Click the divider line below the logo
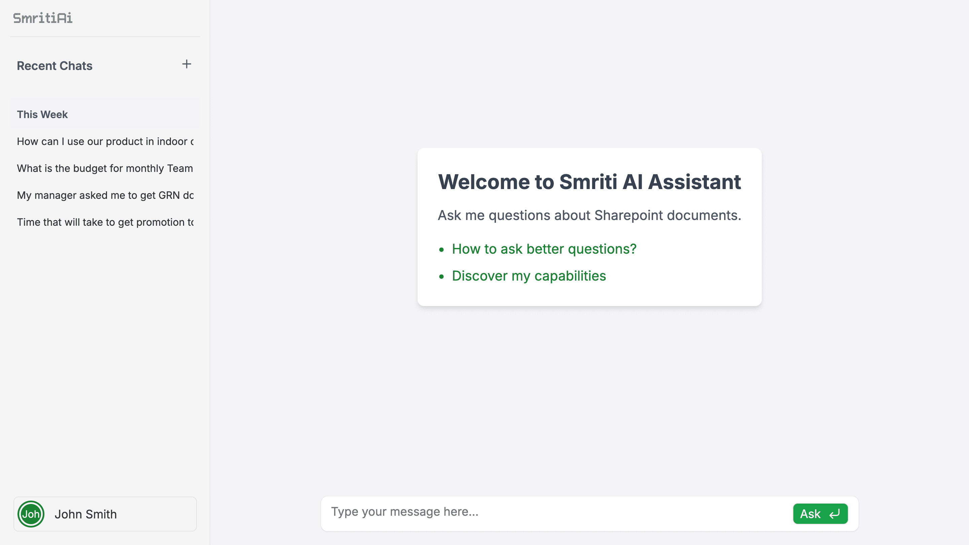This screenshot has width=969, height=545. coord(105,36)
